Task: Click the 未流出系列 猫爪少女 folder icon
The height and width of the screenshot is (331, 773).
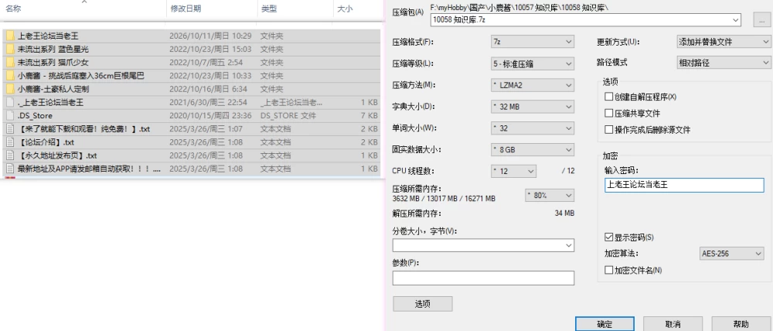Action: [10, 63]
